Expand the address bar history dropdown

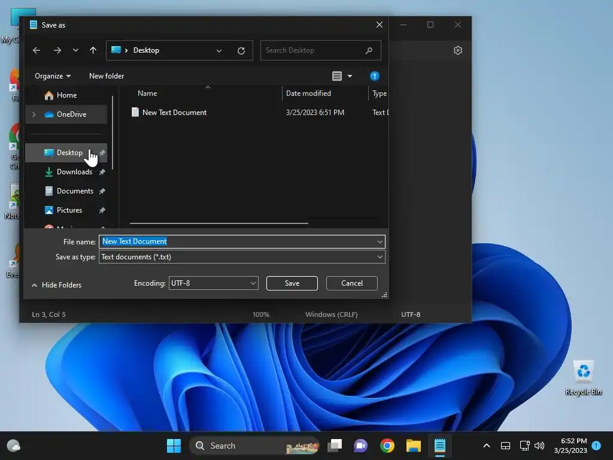coord(219,50)
